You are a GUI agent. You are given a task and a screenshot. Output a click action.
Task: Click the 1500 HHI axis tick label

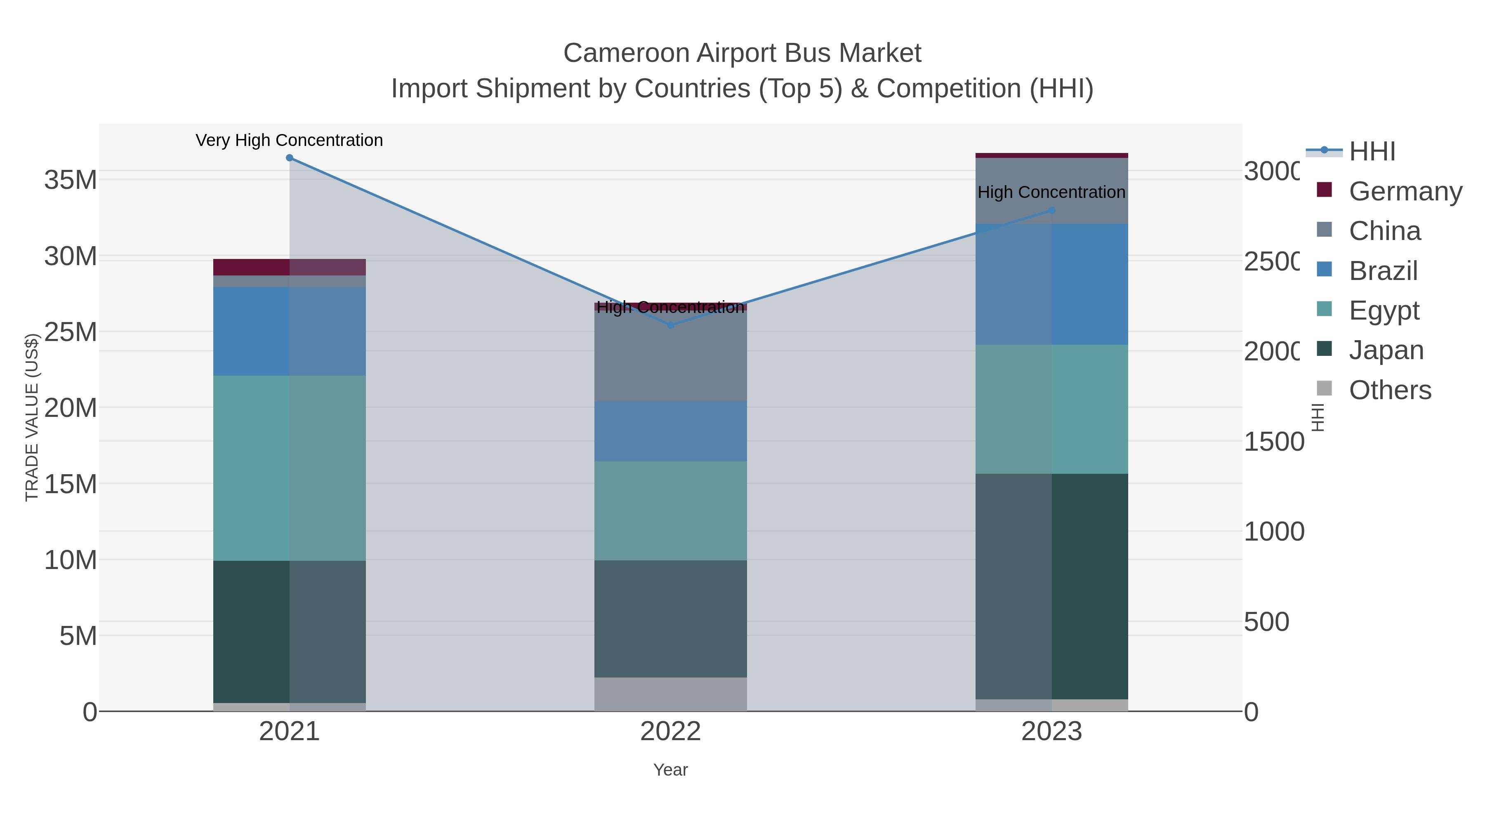[x=1274, y=442]
